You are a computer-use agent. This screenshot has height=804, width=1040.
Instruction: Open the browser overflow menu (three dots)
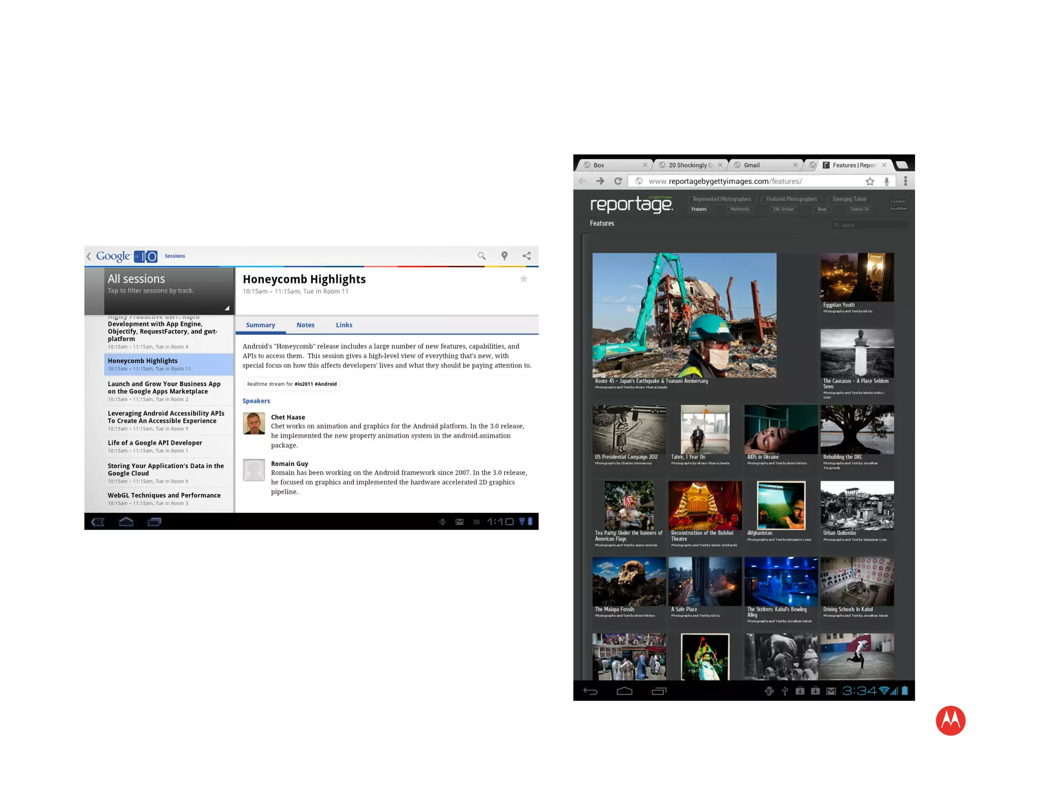(x=905, y=181)
